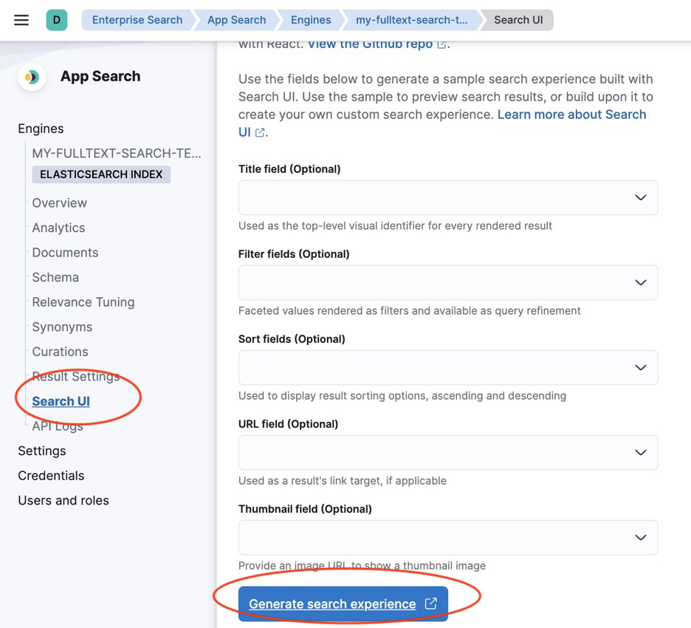Open Credentials in the sidebar

coord(51,476)
